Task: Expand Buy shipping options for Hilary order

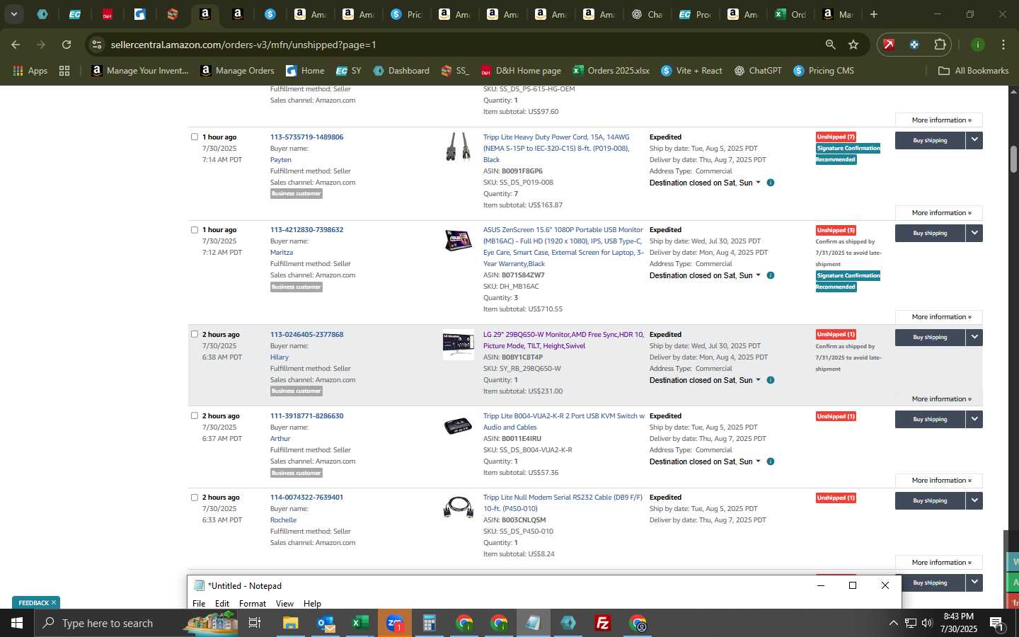Action: (x=974, y=337)
